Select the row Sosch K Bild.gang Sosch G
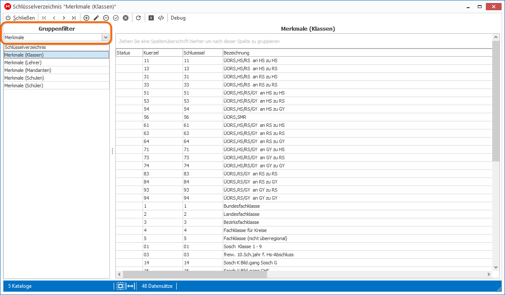Viewport: 505px width, 295px height. tap(304, 263)
